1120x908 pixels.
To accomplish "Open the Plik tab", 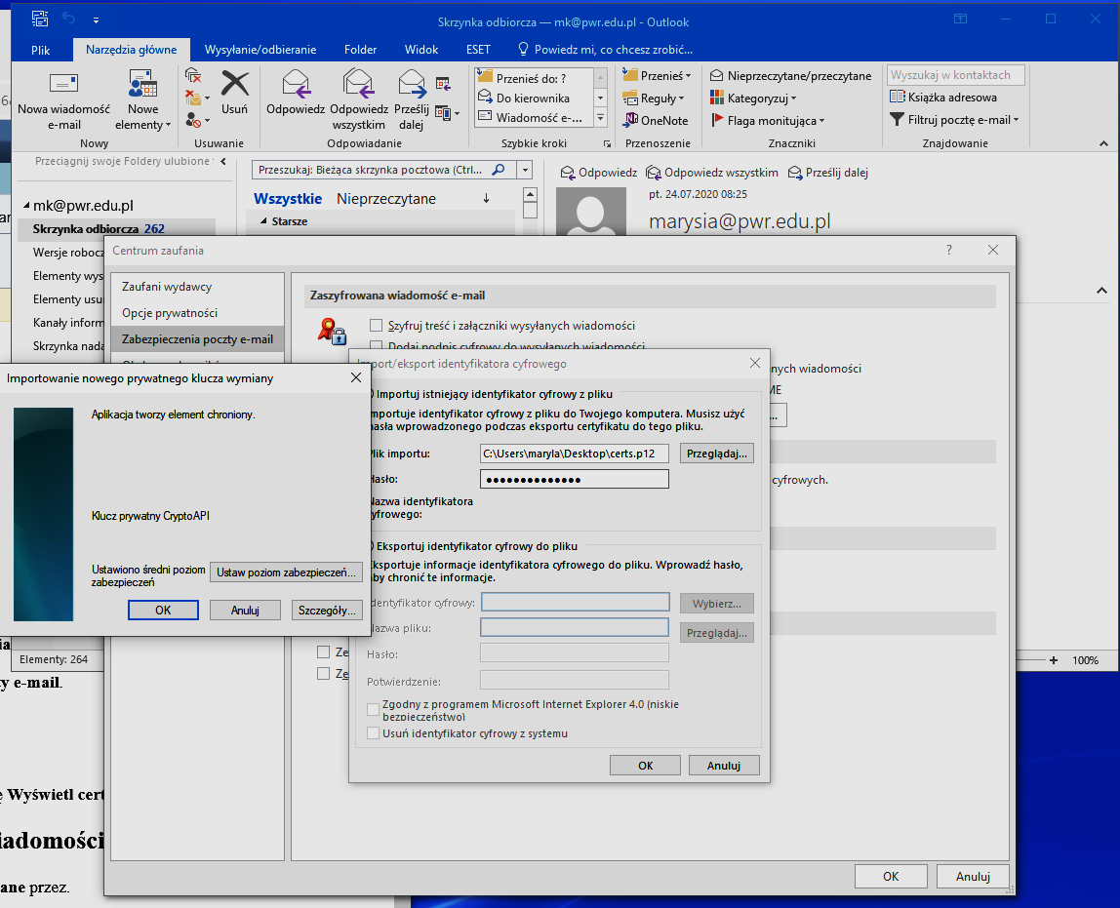I will [41, 50].
